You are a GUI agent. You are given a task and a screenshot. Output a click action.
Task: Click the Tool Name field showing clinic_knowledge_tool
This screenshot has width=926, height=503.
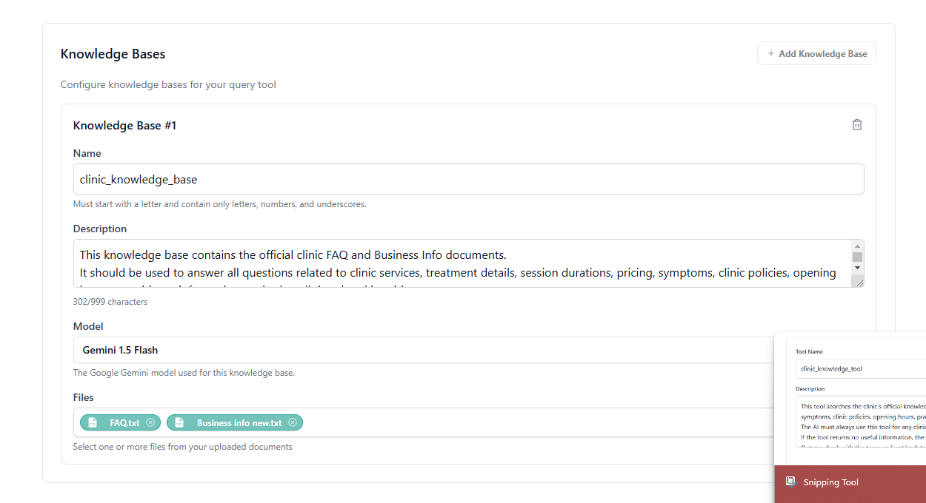[x=859, y=368]
